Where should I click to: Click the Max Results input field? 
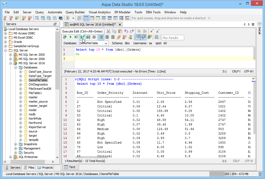pos(173,38)
